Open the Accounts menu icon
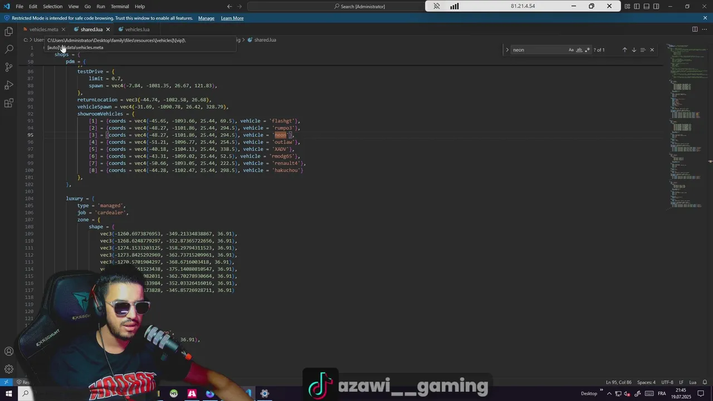 [x=9, y=351]
